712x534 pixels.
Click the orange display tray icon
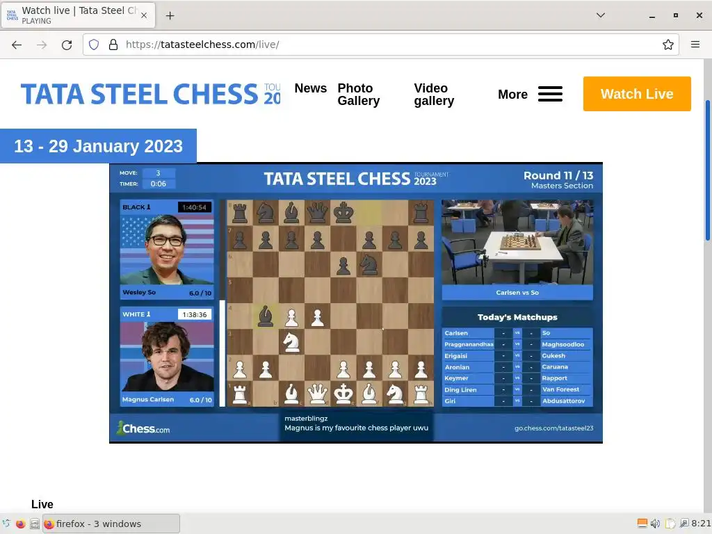point(642,524)
